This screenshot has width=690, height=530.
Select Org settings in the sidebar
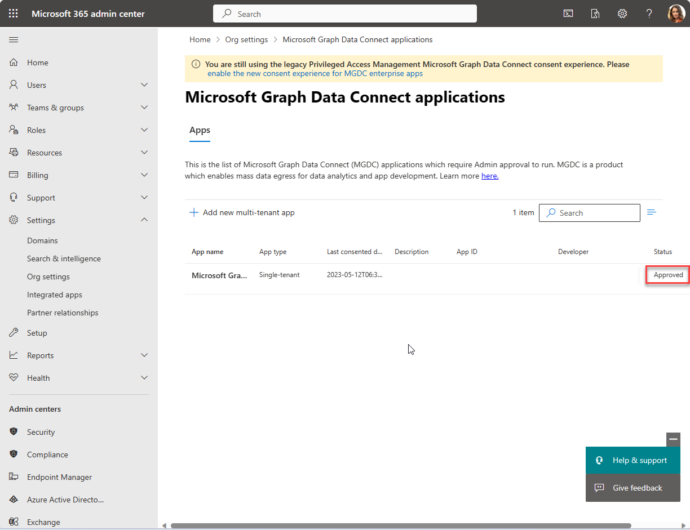pyautogui.click(x=50, y=276)
